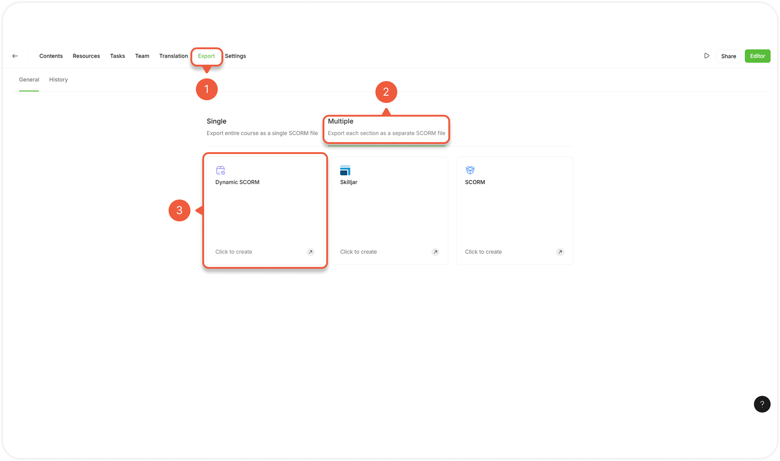Screen dimensions: 780x461
Task: Open the Resources tab
Action: (x=86, y=56)
